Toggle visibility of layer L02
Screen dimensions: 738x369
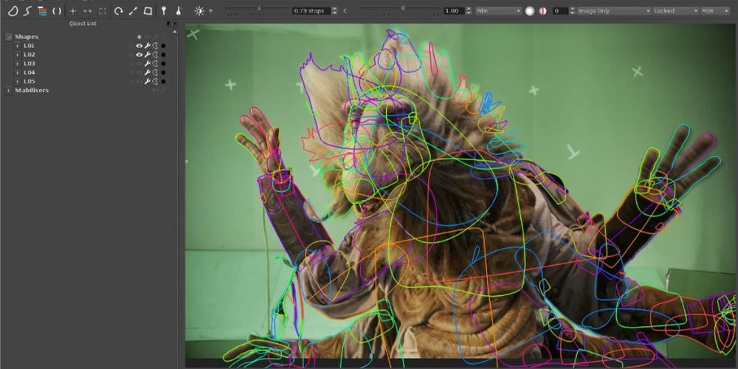[x=139, y=55]
